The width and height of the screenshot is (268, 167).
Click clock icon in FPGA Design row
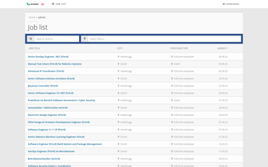(x=172, y=122)
